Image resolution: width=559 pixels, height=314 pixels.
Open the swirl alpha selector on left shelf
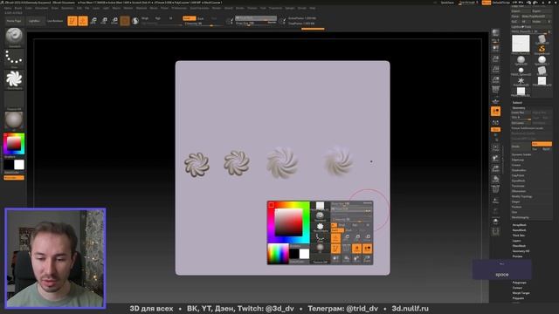pyautogui.click(x=14, y=79)
